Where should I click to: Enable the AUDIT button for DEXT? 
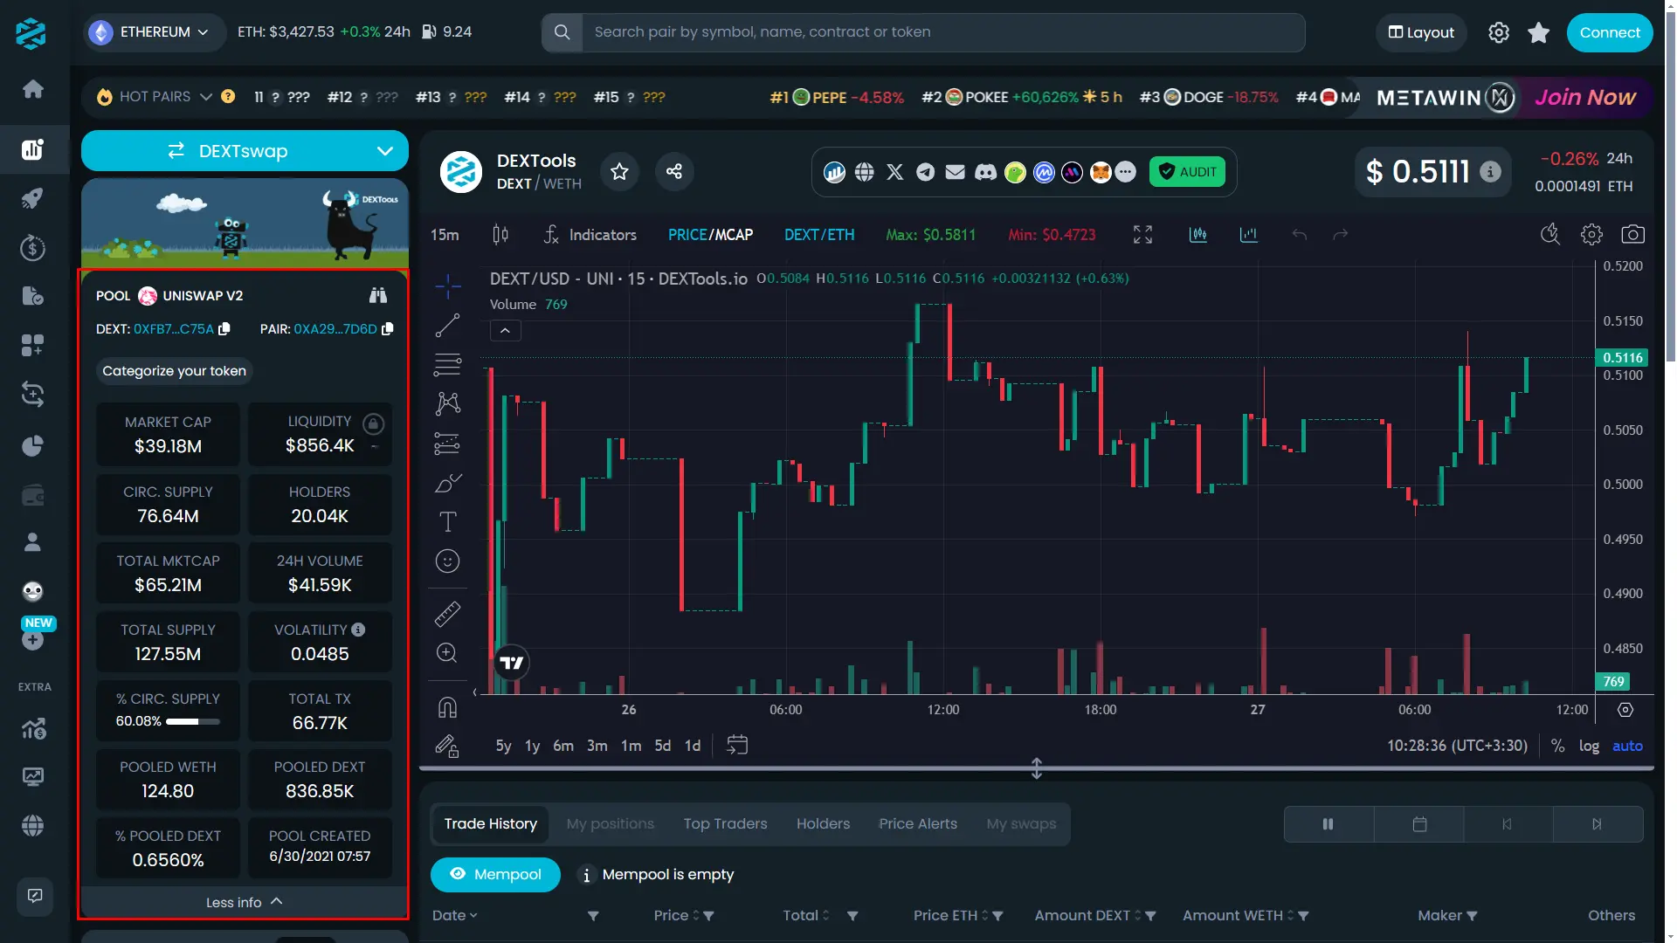(x=1188, y=173)
